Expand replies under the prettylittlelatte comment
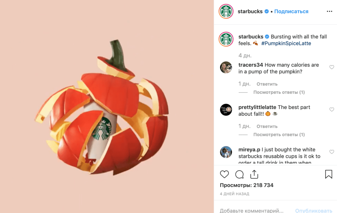Viewport: 337px width, 213px height. tap(279, 135)
